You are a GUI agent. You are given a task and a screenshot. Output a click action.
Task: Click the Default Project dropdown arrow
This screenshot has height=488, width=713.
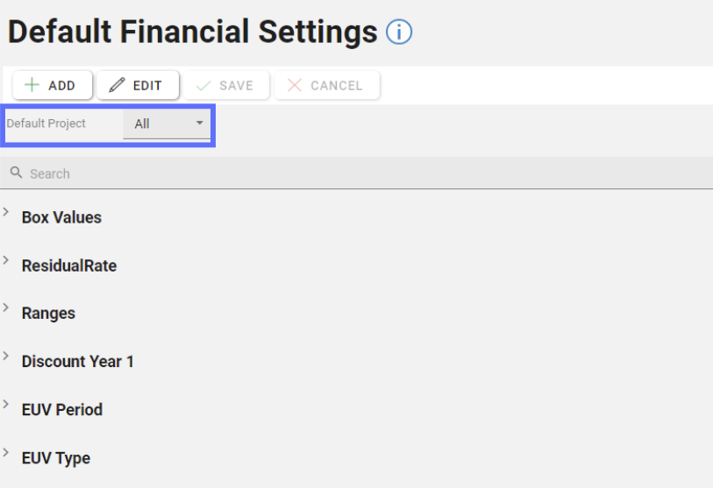pyautogui.click(x=199, y=124)
